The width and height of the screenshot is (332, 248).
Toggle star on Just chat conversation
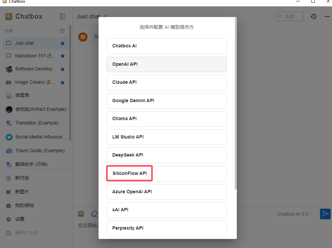pos(62,43)
